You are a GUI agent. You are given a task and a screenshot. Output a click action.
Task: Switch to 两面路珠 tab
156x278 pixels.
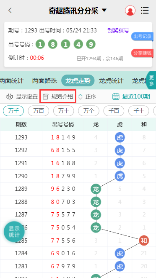pos(44,81)
